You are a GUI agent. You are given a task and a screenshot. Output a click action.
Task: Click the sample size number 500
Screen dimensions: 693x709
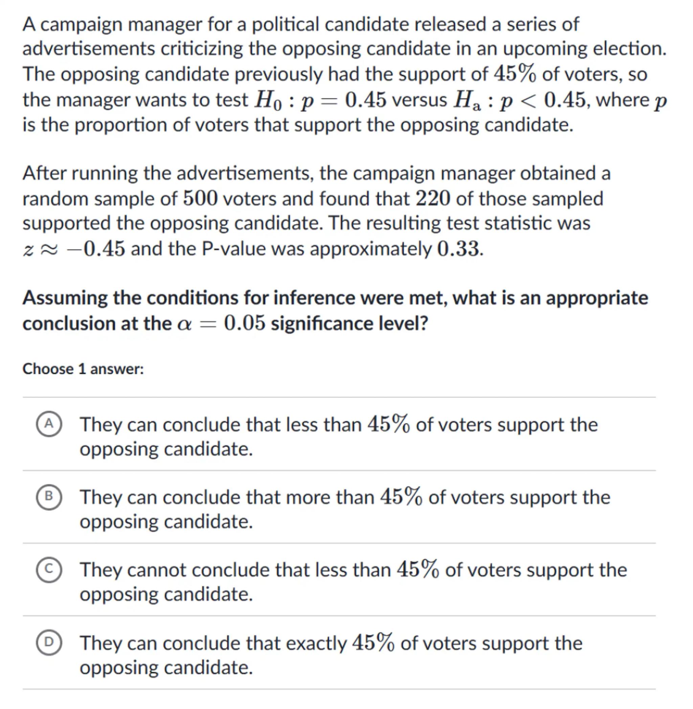(x=200, y=199)
